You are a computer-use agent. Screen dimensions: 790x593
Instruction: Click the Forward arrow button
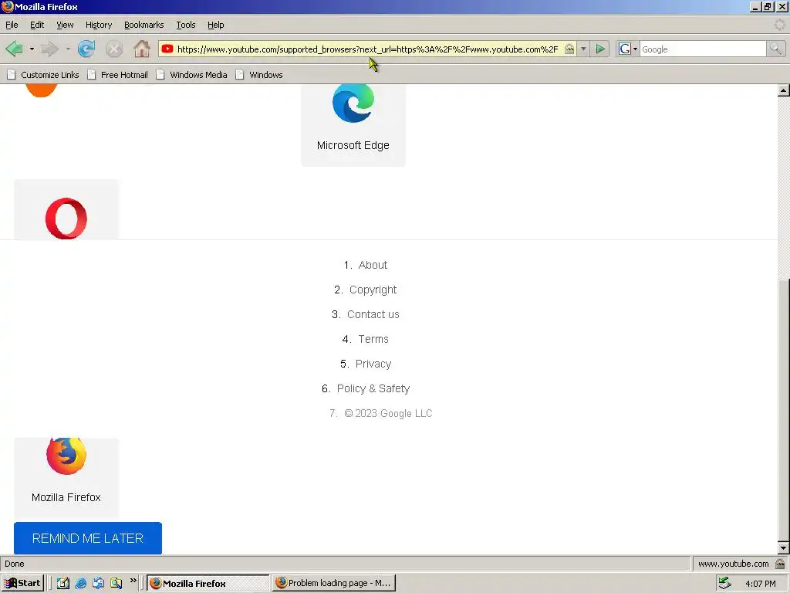coord(49,49)
